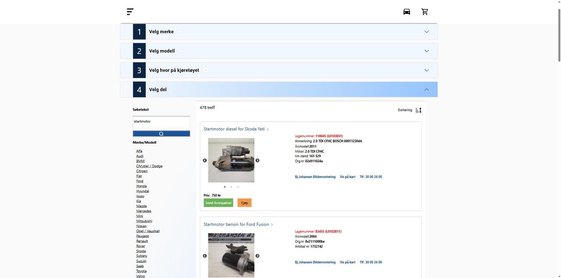Filter by BMW brand
Screen dimensions: 561x278
point(140,161)
